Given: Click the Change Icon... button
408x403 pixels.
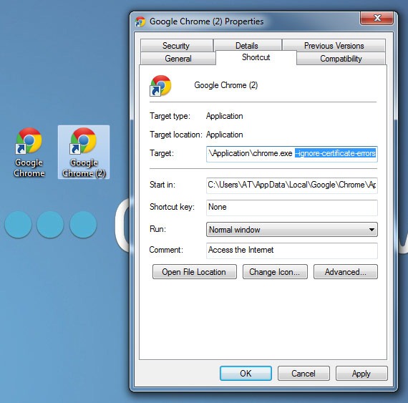Looking at the screenshot, I should pyautogui.click(x=275, y=272).
